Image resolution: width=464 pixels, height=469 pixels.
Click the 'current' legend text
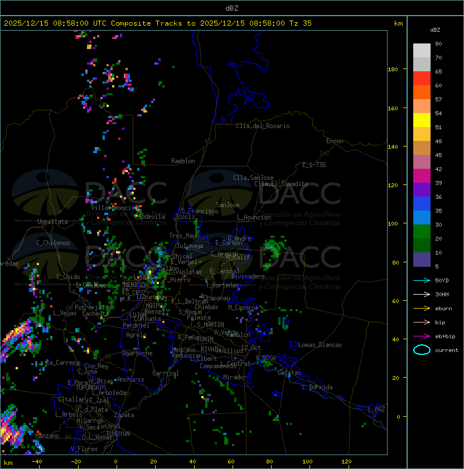point(447,350)
